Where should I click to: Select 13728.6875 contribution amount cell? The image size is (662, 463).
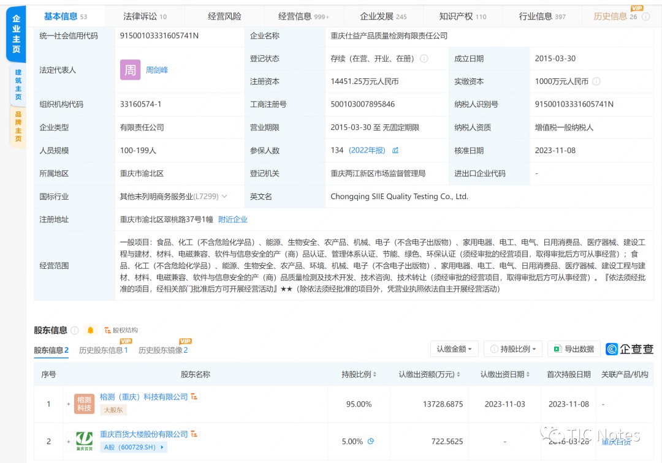click(x=443, y=404)
